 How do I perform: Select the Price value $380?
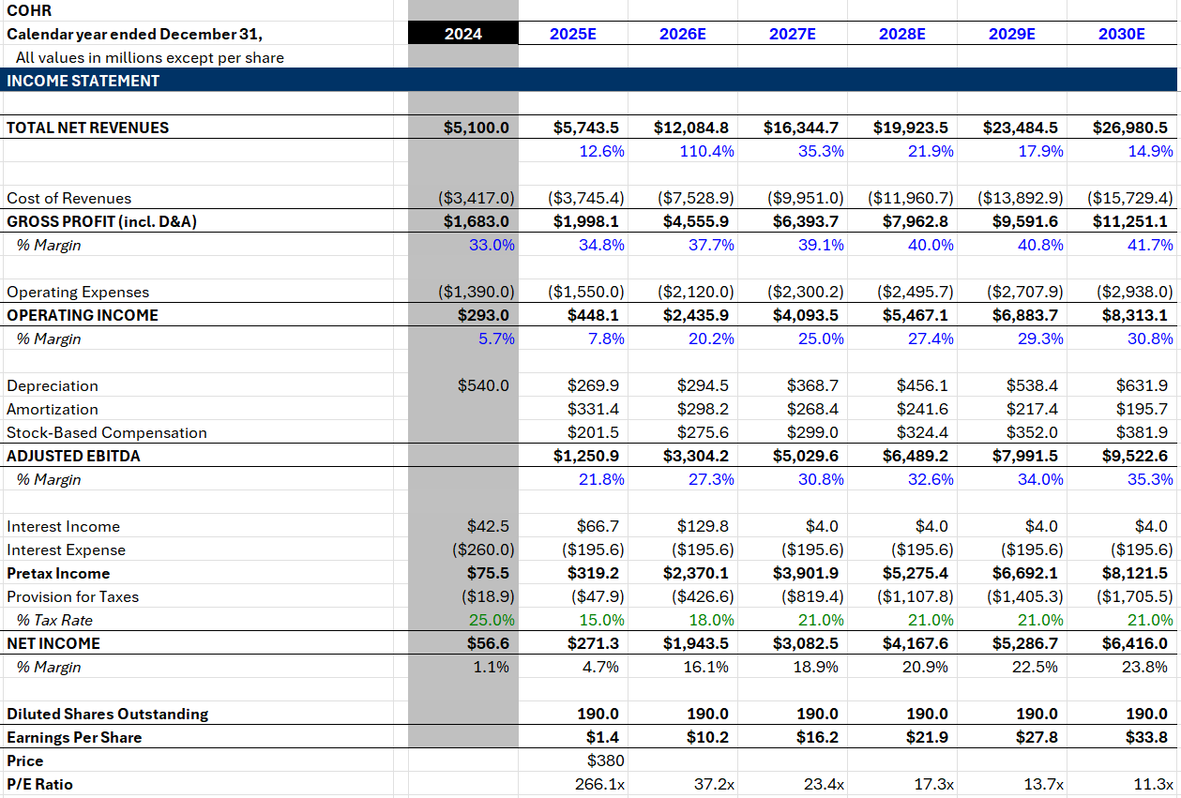[606, 760]
